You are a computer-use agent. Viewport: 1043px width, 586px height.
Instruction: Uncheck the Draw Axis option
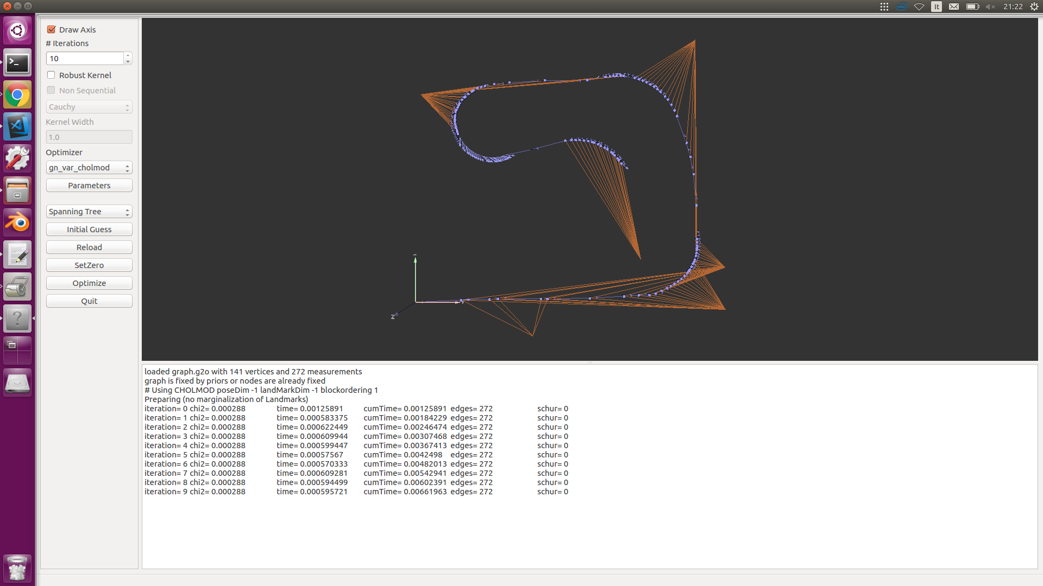(x=51, y=29)
